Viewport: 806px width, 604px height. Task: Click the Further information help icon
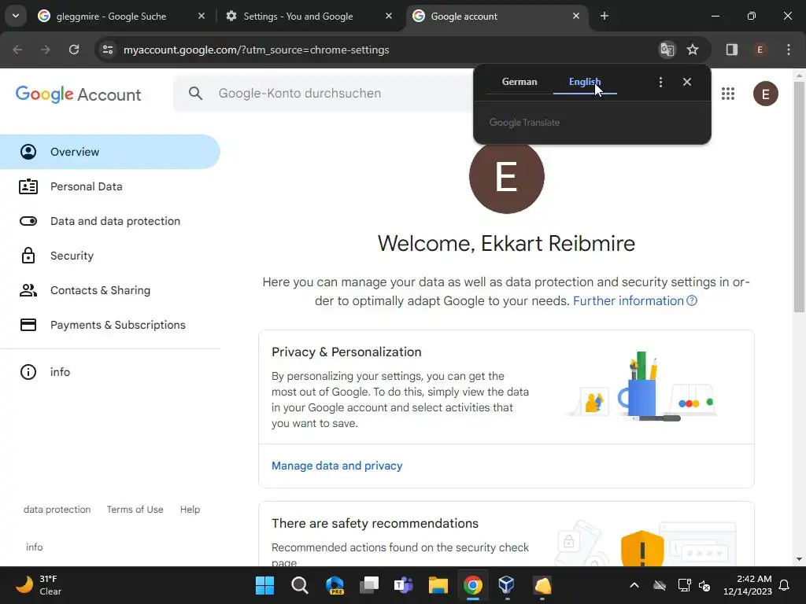(x=692, y=301)
